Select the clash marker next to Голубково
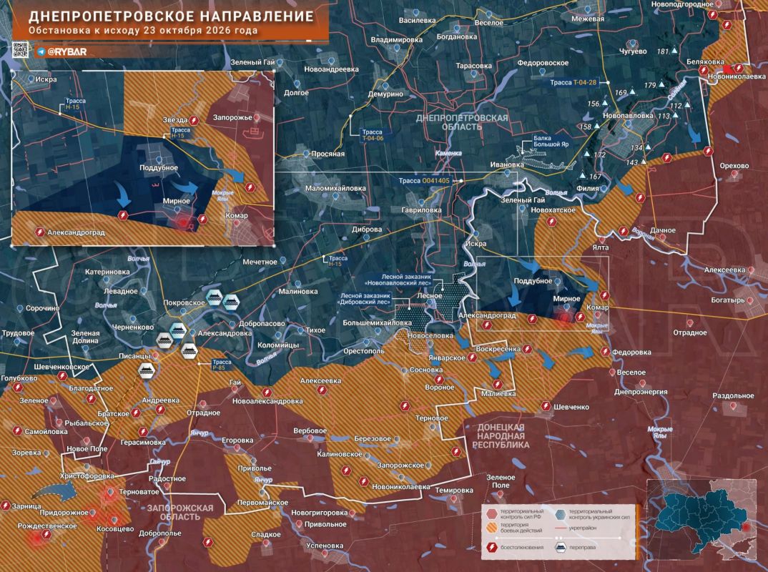This screenshot has width=768, height=572. [18, 388]
